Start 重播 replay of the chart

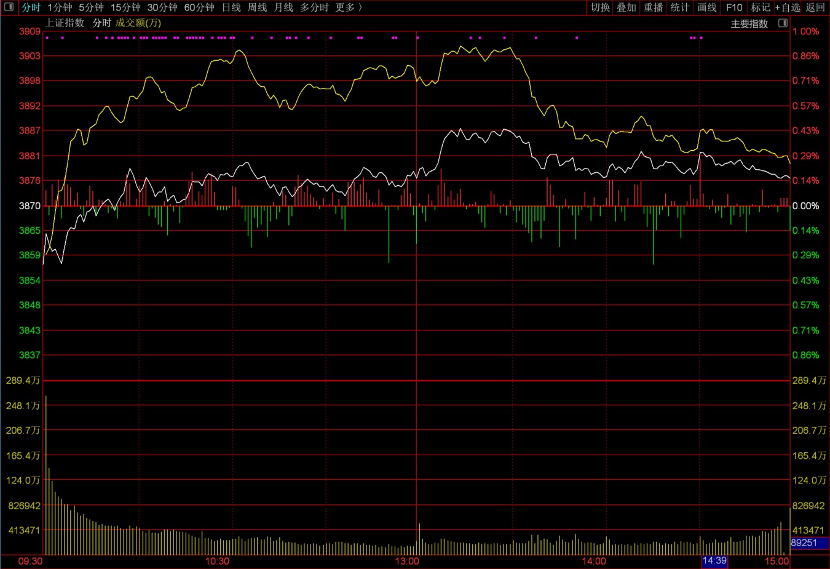(653, 7)
